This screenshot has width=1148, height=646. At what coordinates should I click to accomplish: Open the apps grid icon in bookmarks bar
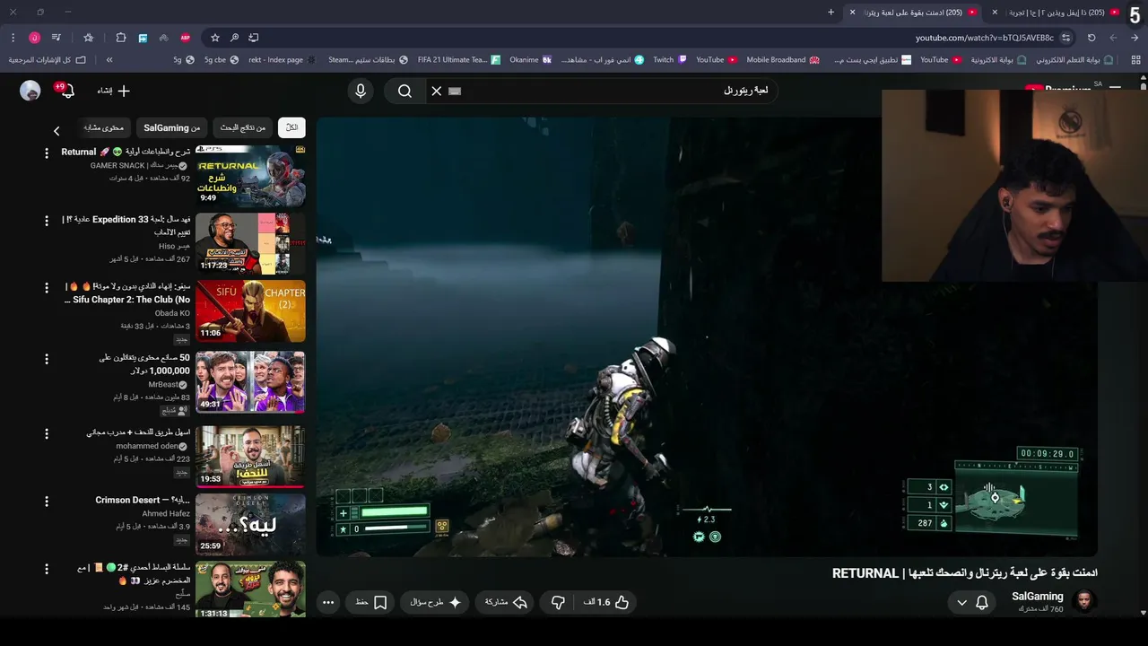(1135, 60)
